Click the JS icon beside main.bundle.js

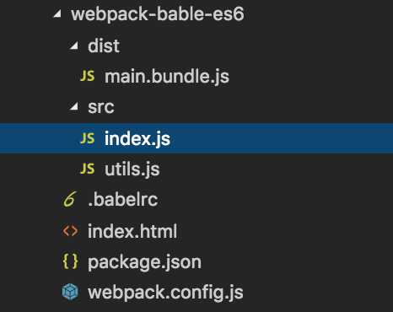coord(88,76)
